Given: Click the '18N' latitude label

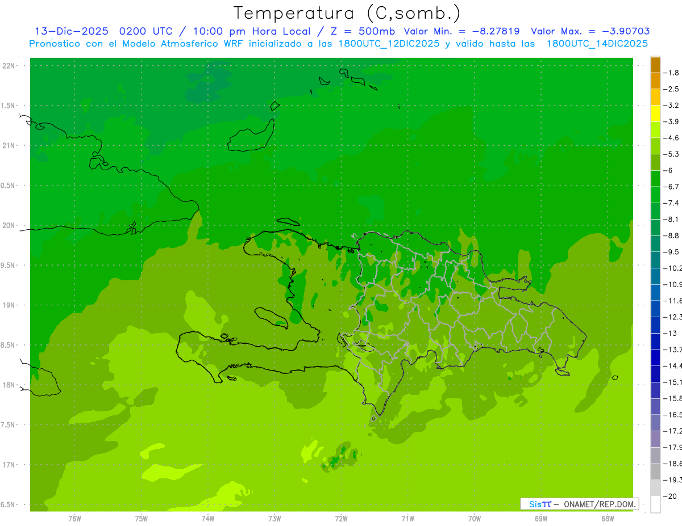Looking at the screenshot, I should [x=10, y=385].
